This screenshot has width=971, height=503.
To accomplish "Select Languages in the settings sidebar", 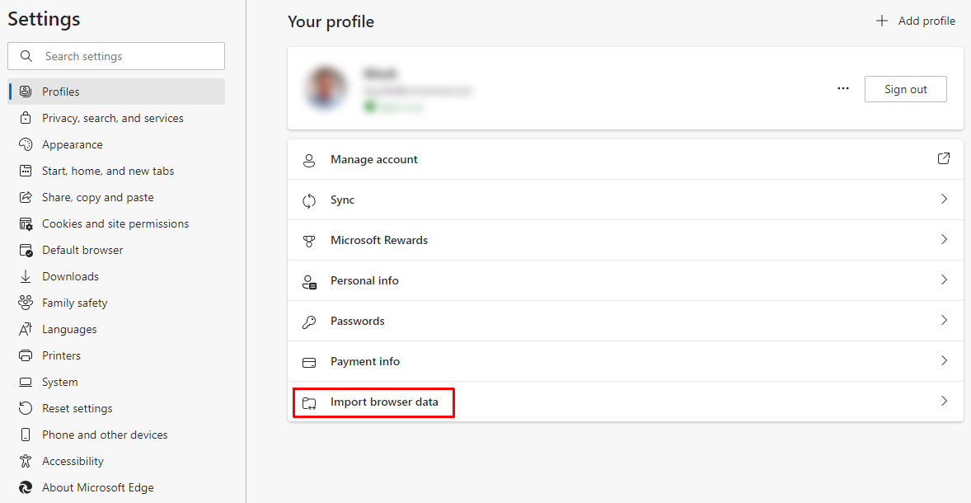I will (69, 329).
